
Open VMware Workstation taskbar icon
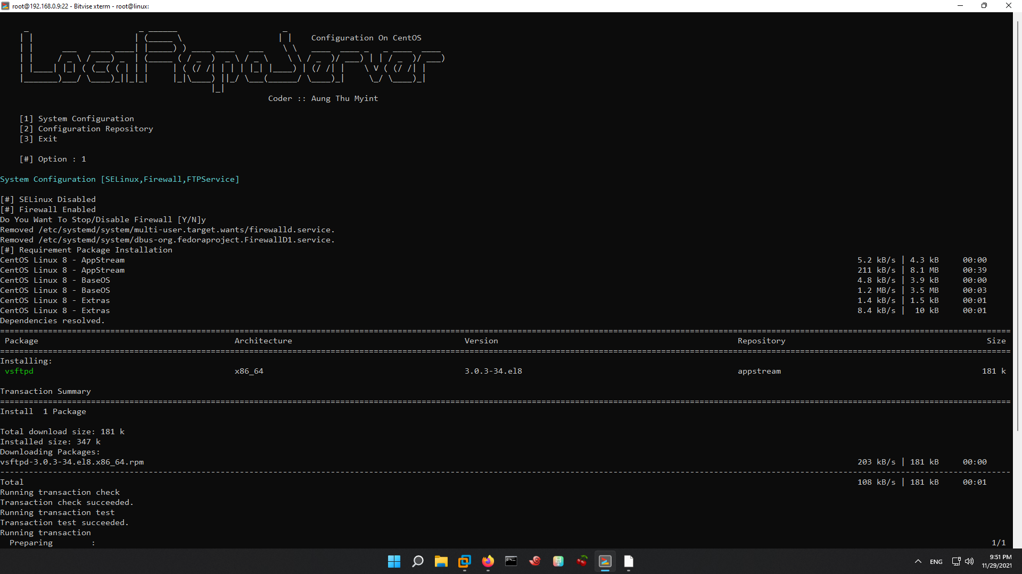pos(465,561)
